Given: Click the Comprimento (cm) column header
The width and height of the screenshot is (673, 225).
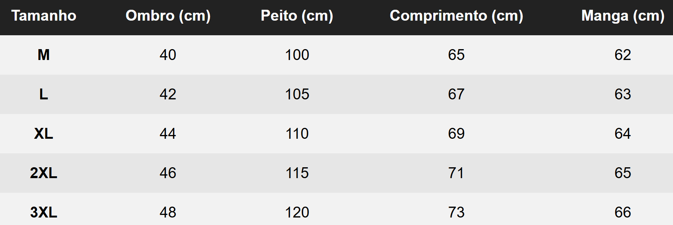Looking at the screenshot, I should 456,16.
